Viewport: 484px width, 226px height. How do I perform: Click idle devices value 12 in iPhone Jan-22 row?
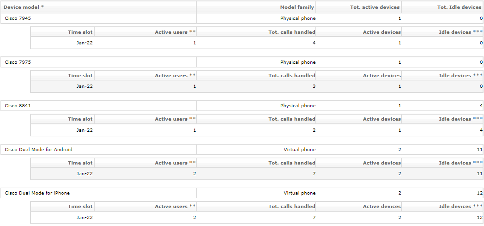tap(480, 218)
